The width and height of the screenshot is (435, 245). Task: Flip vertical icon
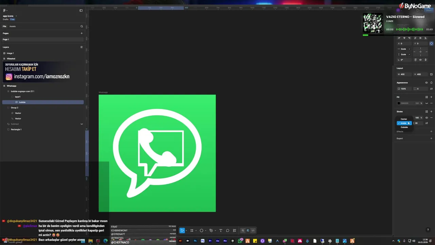425,60
